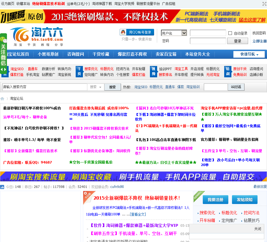Viewport: 267px width, 242px height.
Task: Click the 干货 category badge
Action: 79,72
